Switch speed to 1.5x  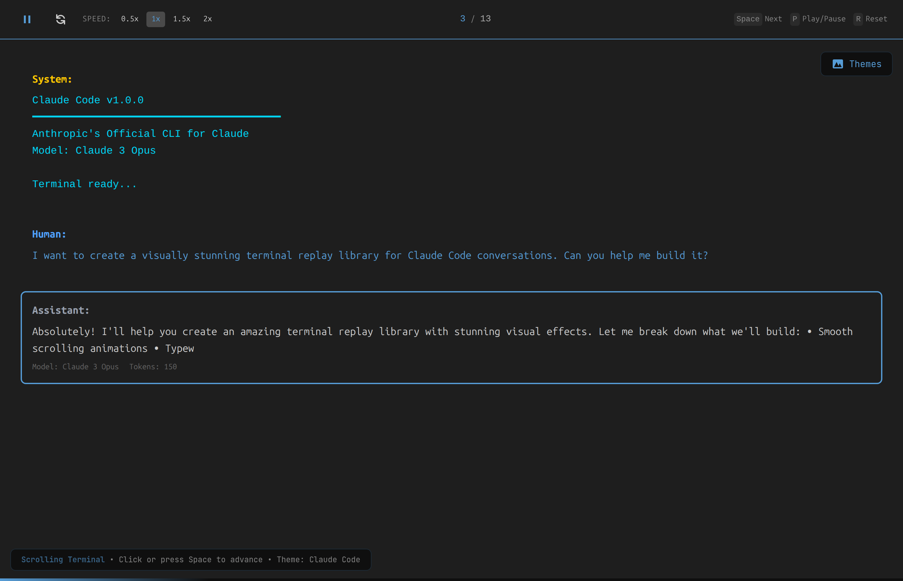click(182, 19)
